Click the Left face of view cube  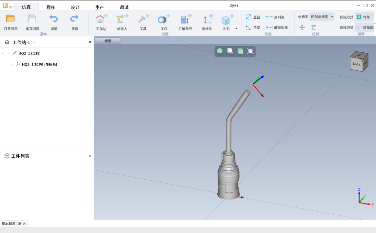coord(356,64)
